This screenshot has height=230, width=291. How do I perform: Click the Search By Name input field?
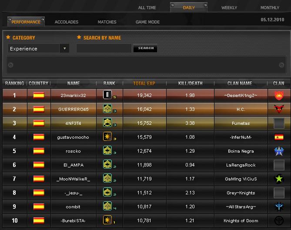(x=104, y=49)
